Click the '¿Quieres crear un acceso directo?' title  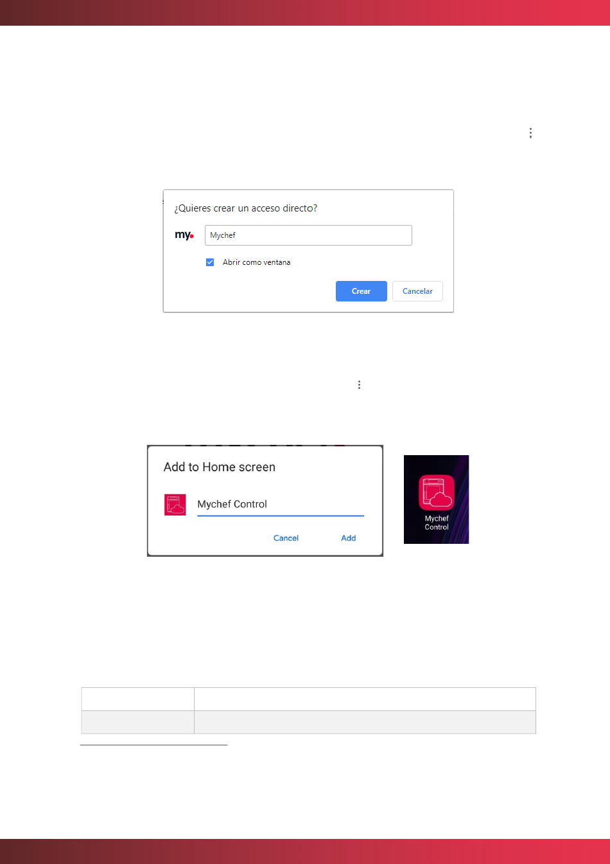pyautogui.click(x=246, y=209)
